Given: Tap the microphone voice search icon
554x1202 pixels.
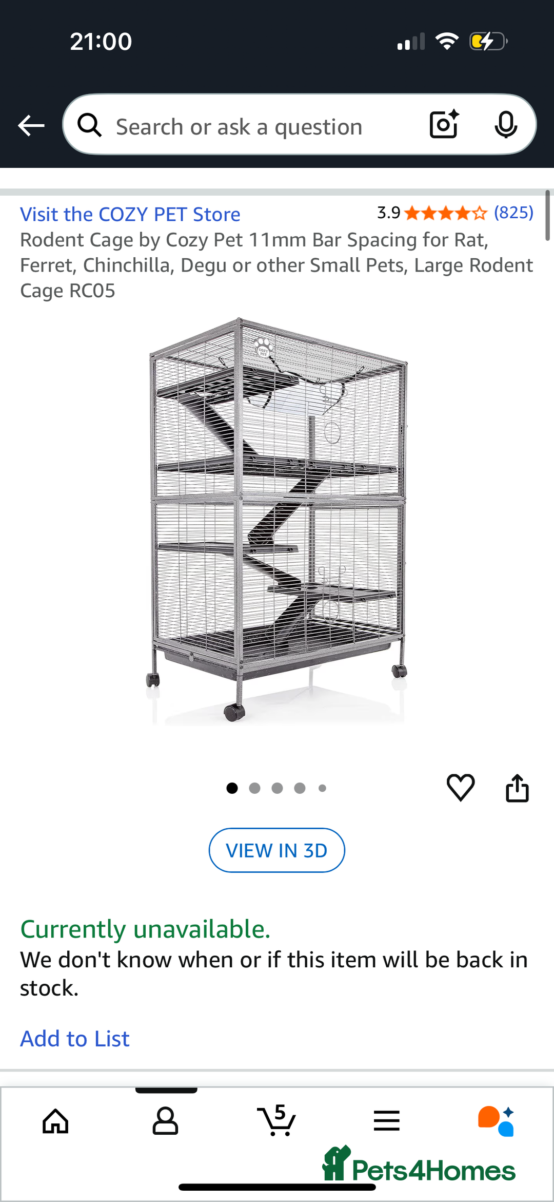Looking at the screenshot, I should pos(506,124).
